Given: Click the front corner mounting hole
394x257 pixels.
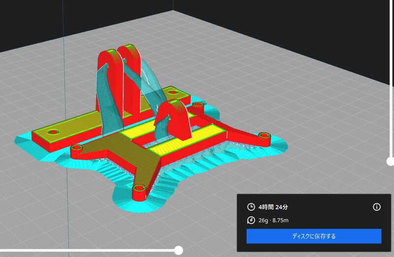Looking at the screenshot, I should tap(138, 189).
